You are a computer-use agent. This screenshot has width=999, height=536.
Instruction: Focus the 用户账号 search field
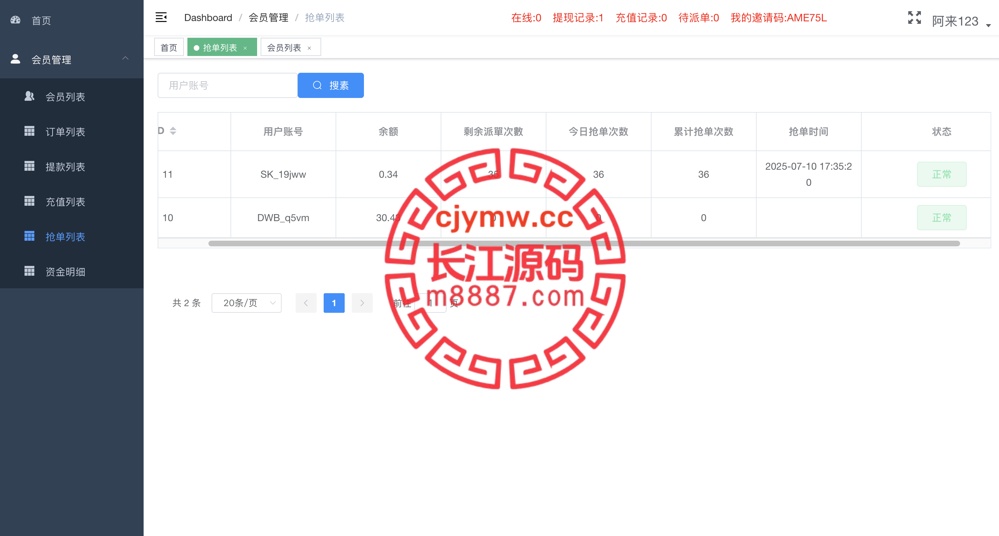point(227,85)
